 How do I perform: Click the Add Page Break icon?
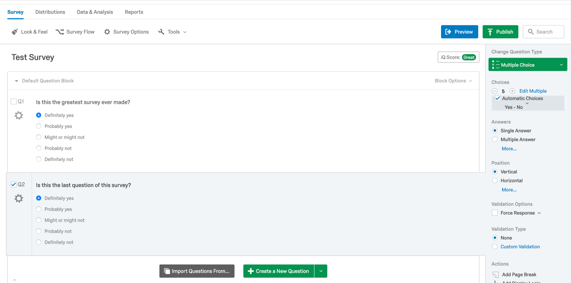pos(495,275)
